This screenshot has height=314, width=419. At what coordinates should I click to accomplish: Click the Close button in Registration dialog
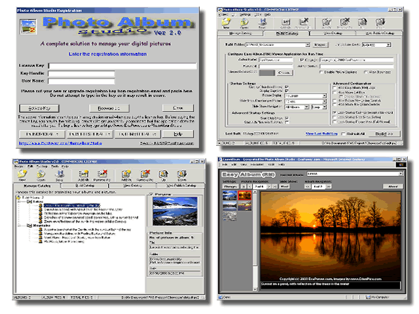pyautogui.click(x=178, y=108)
